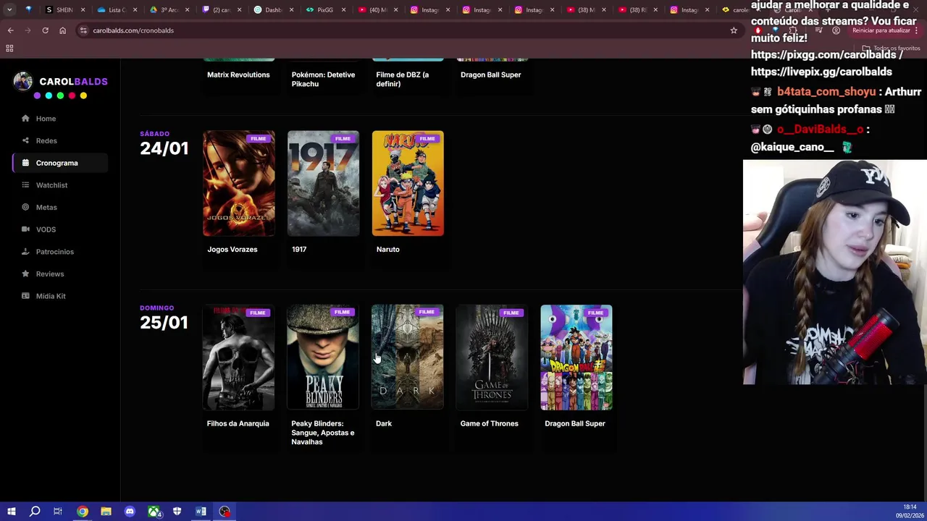Image resolution: width=927 pixels, height=521 pixels.
Task: Click the CAROLBALDS avatar logo in sidebar
Action: [x=23, y=82]
